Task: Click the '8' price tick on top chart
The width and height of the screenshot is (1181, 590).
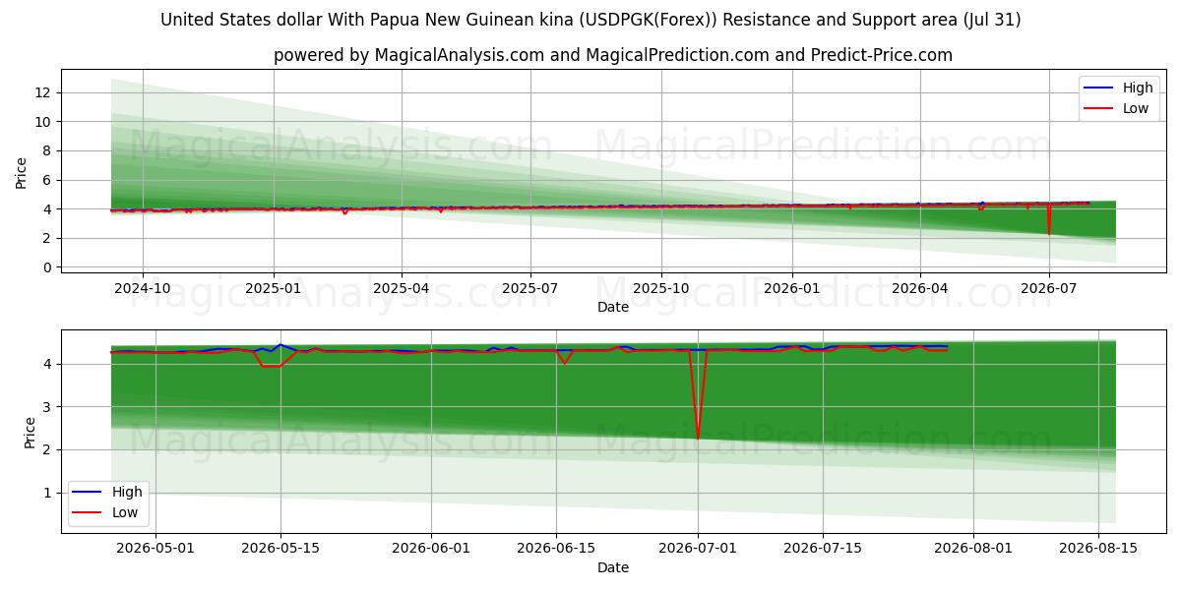Action: pyautogui.click(x=48, y=150)
